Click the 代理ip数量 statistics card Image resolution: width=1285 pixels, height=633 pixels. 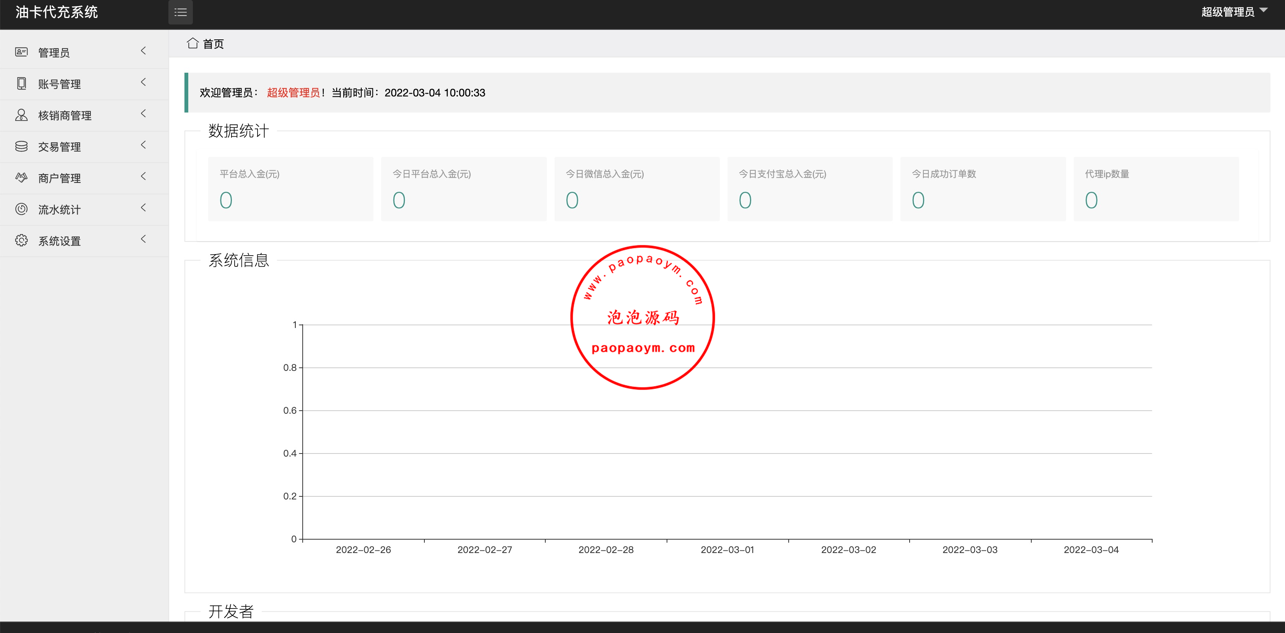tap(1156, 189)
